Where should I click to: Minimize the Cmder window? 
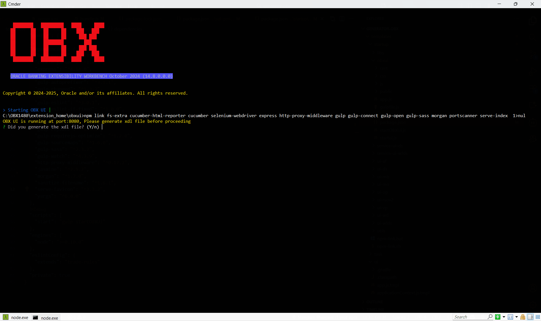[x=499, y=4]
